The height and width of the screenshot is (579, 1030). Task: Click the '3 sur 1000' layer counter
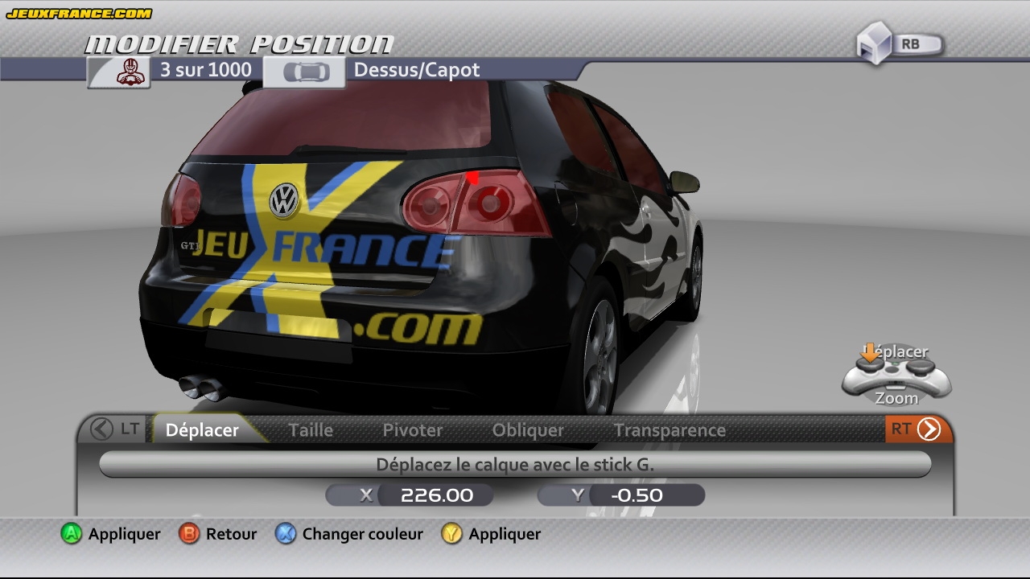[206, 70]
